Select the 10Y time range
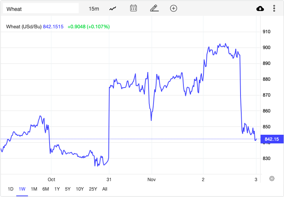The image size is (284, 197). [80, 189]
